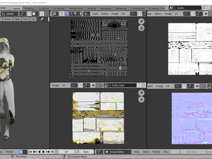Open UV menu in top UV editor

(123, 14)
